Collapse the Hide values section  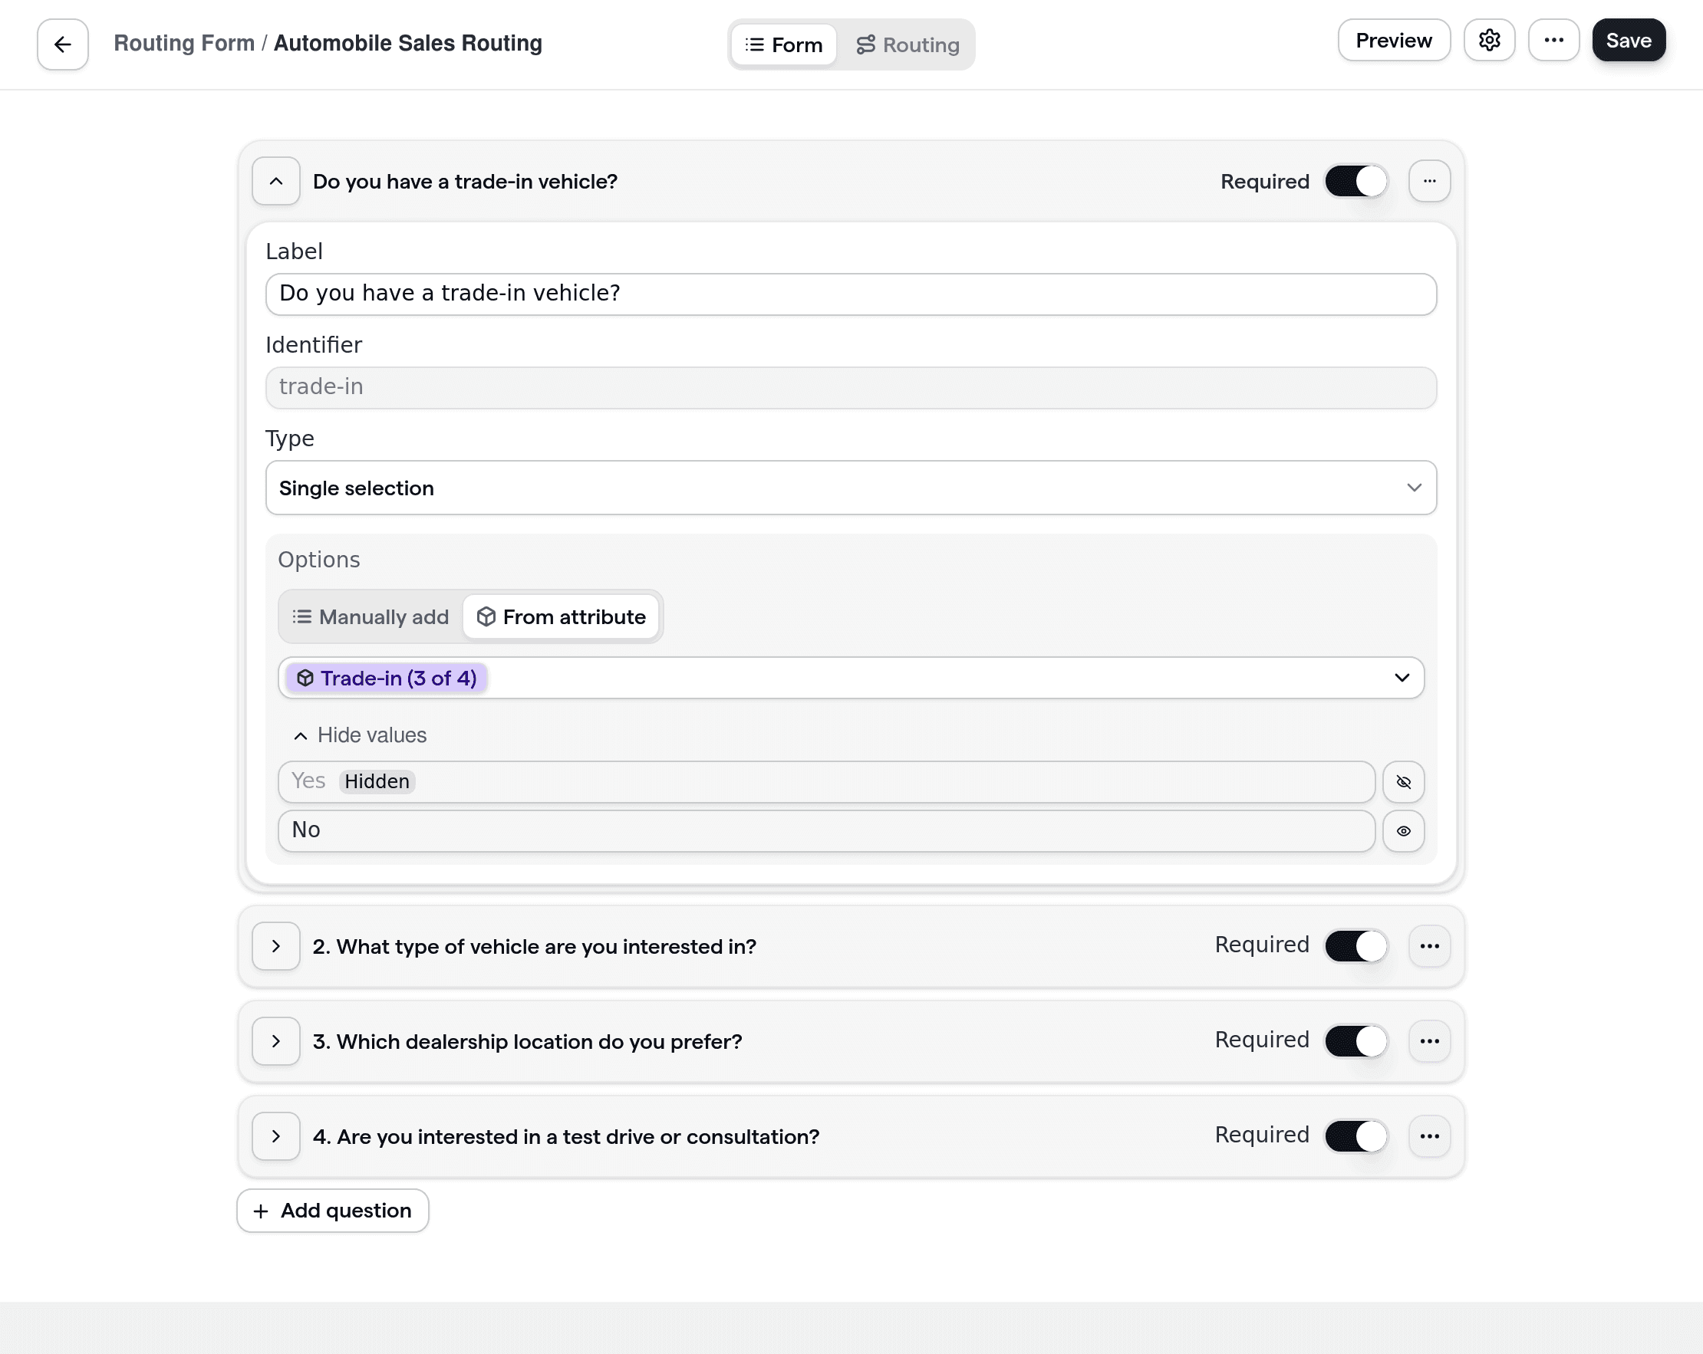(x=358, y=735)
